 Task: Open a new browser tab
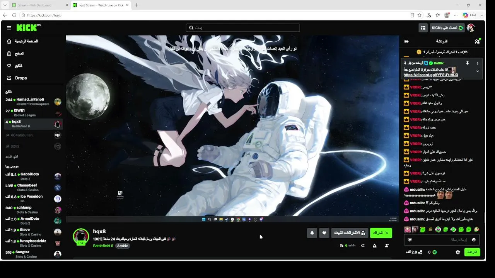point(136,5)
